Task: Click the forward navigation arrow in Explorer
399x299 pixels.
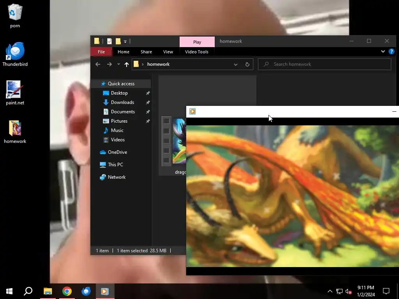Action: 109,64
